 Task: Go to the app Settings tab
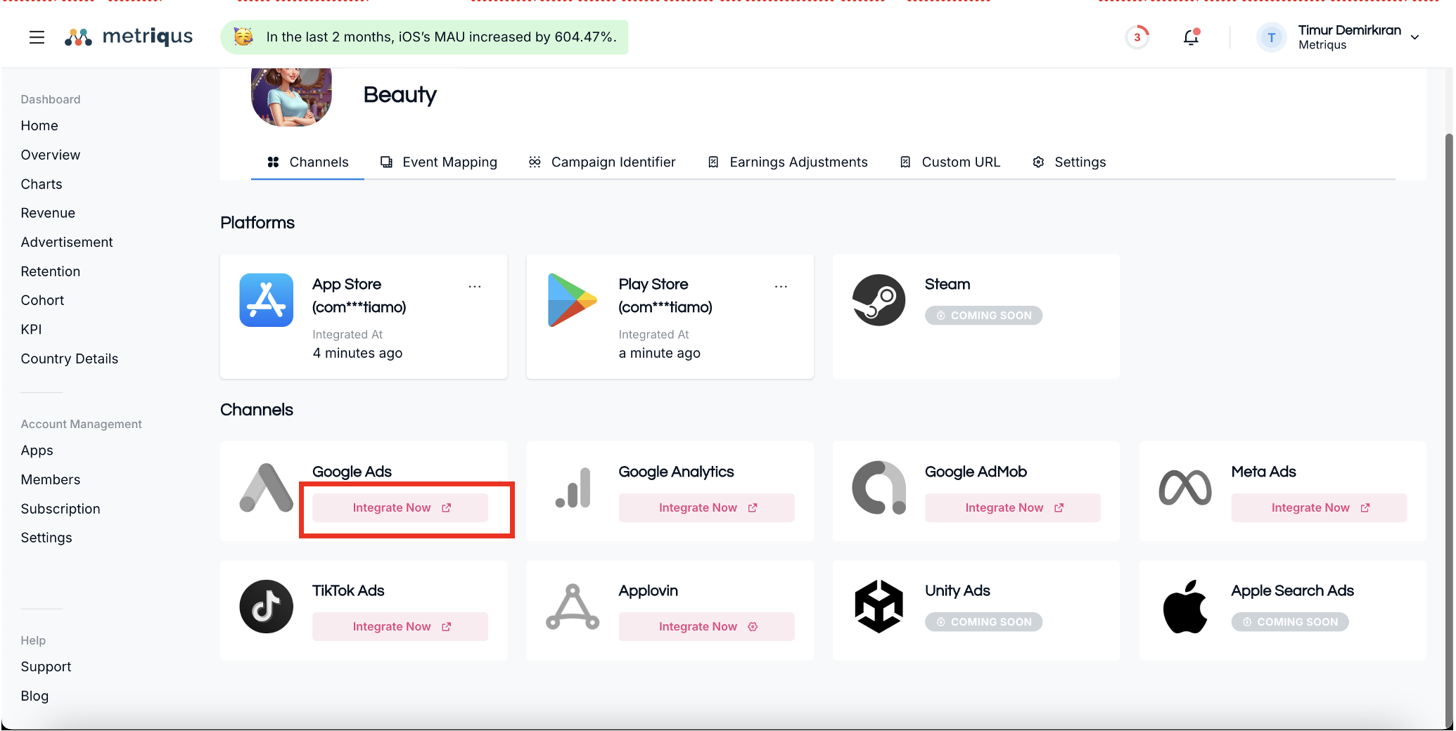(1069, 162)
